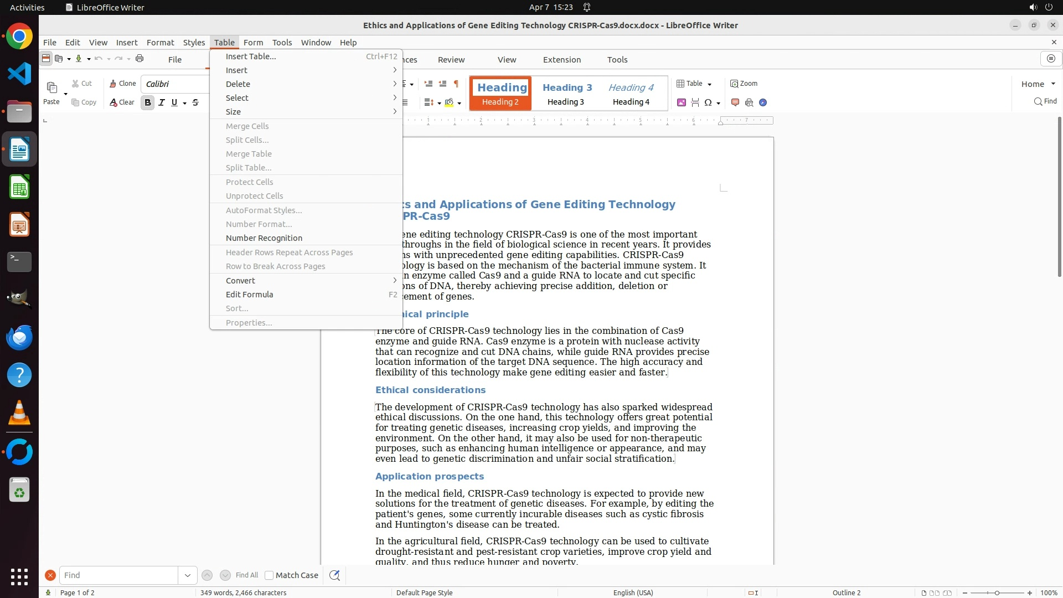Screen dimensions: 1063x598
Task: Toggle Italic formatting button
Action: click(x=162, y=102)
